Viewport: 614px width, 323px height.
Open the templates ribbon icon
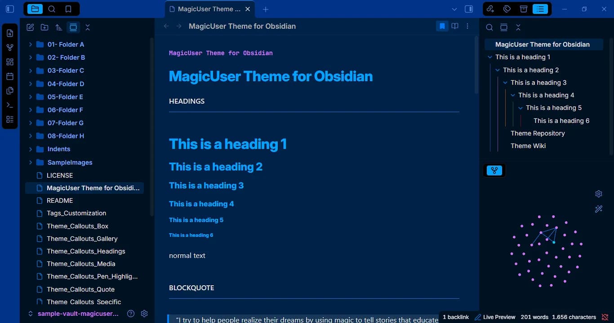pos(10,91)
